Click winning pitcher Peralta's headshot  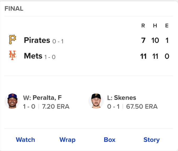click(x=12, y=101)
